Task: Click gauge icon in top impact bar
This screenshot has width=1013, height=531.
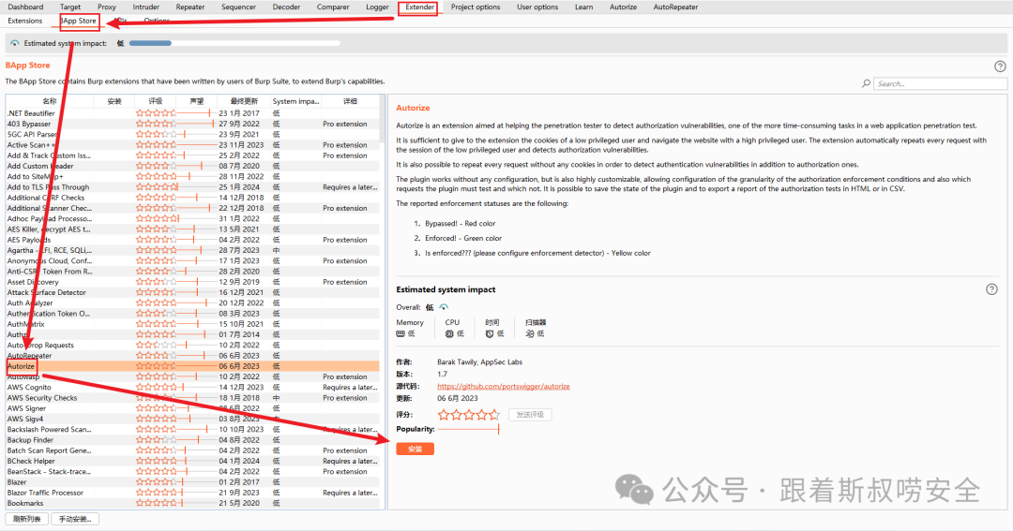Action: coord(15,43)
